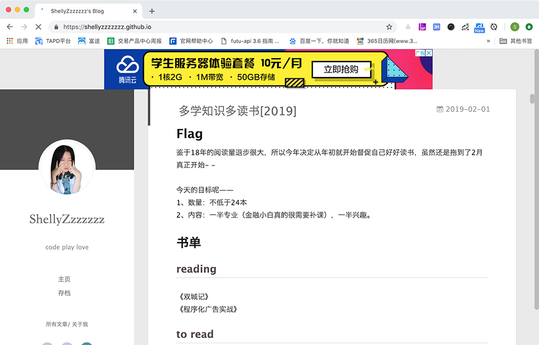
Task: Open the 官网帮助中心 bookmark
Action: (191, 41)
